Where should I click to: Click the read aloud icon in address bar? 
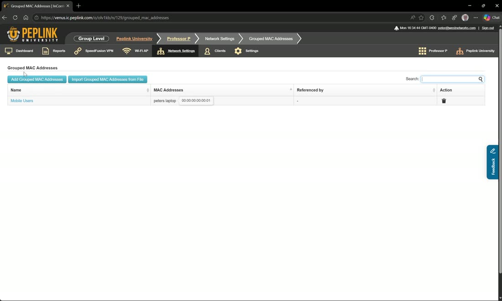(x=413, y=18)
